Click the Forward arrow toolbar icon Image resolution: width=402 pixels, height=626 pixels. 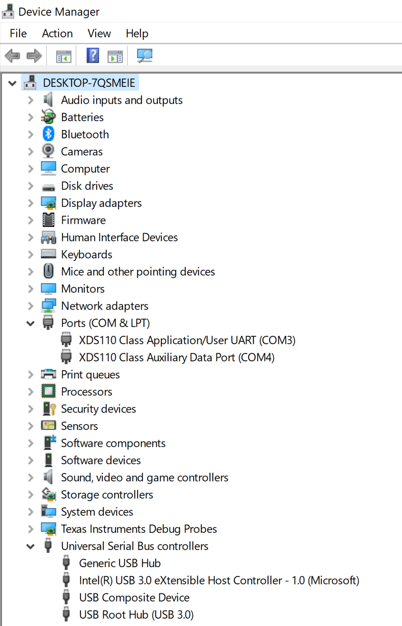coord(34,55)
